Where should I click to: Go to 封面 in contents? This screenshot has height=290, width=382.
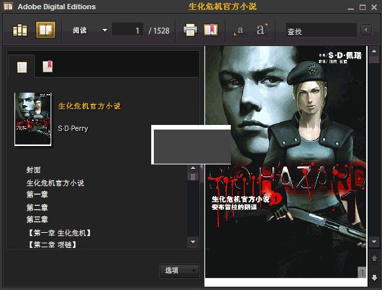tap(34, 170)
